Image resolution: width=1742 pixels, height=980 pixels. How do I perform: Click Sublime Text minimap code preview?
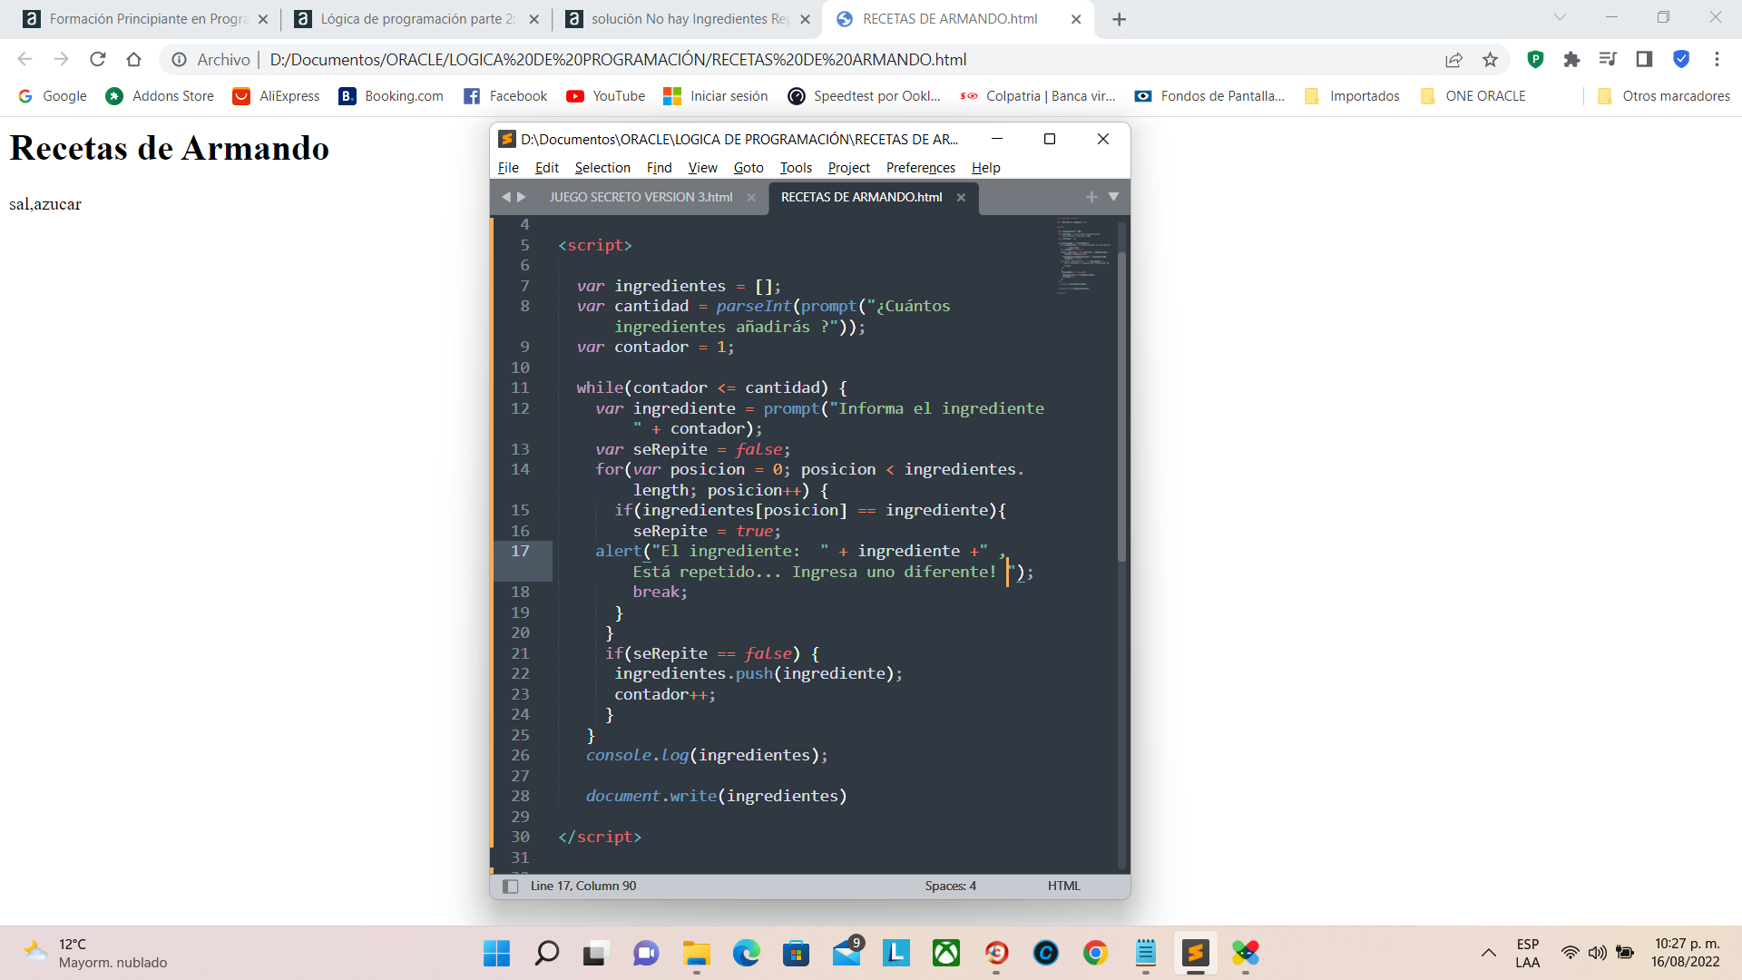point(1083,254)
